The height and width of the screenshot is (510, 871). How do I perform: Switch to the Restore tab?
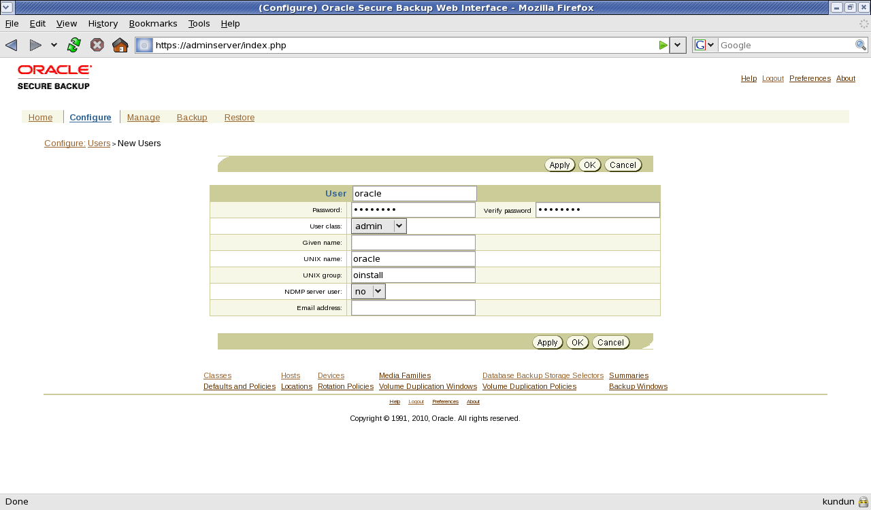coord(240,118)
